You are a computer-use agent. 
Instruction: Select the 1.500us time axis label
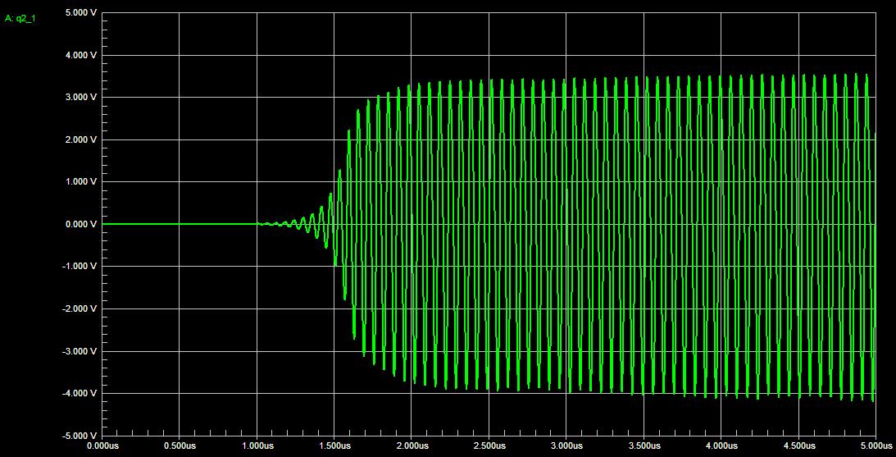pyautogui.click(x=334, y=446)
